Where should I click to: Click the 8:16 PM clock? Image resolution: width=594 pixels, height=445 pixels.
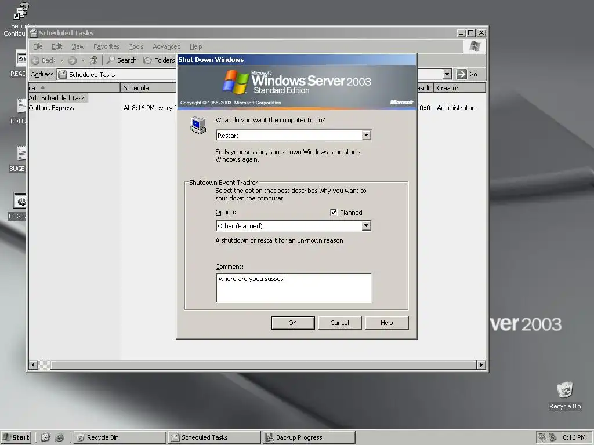point(574,437)
